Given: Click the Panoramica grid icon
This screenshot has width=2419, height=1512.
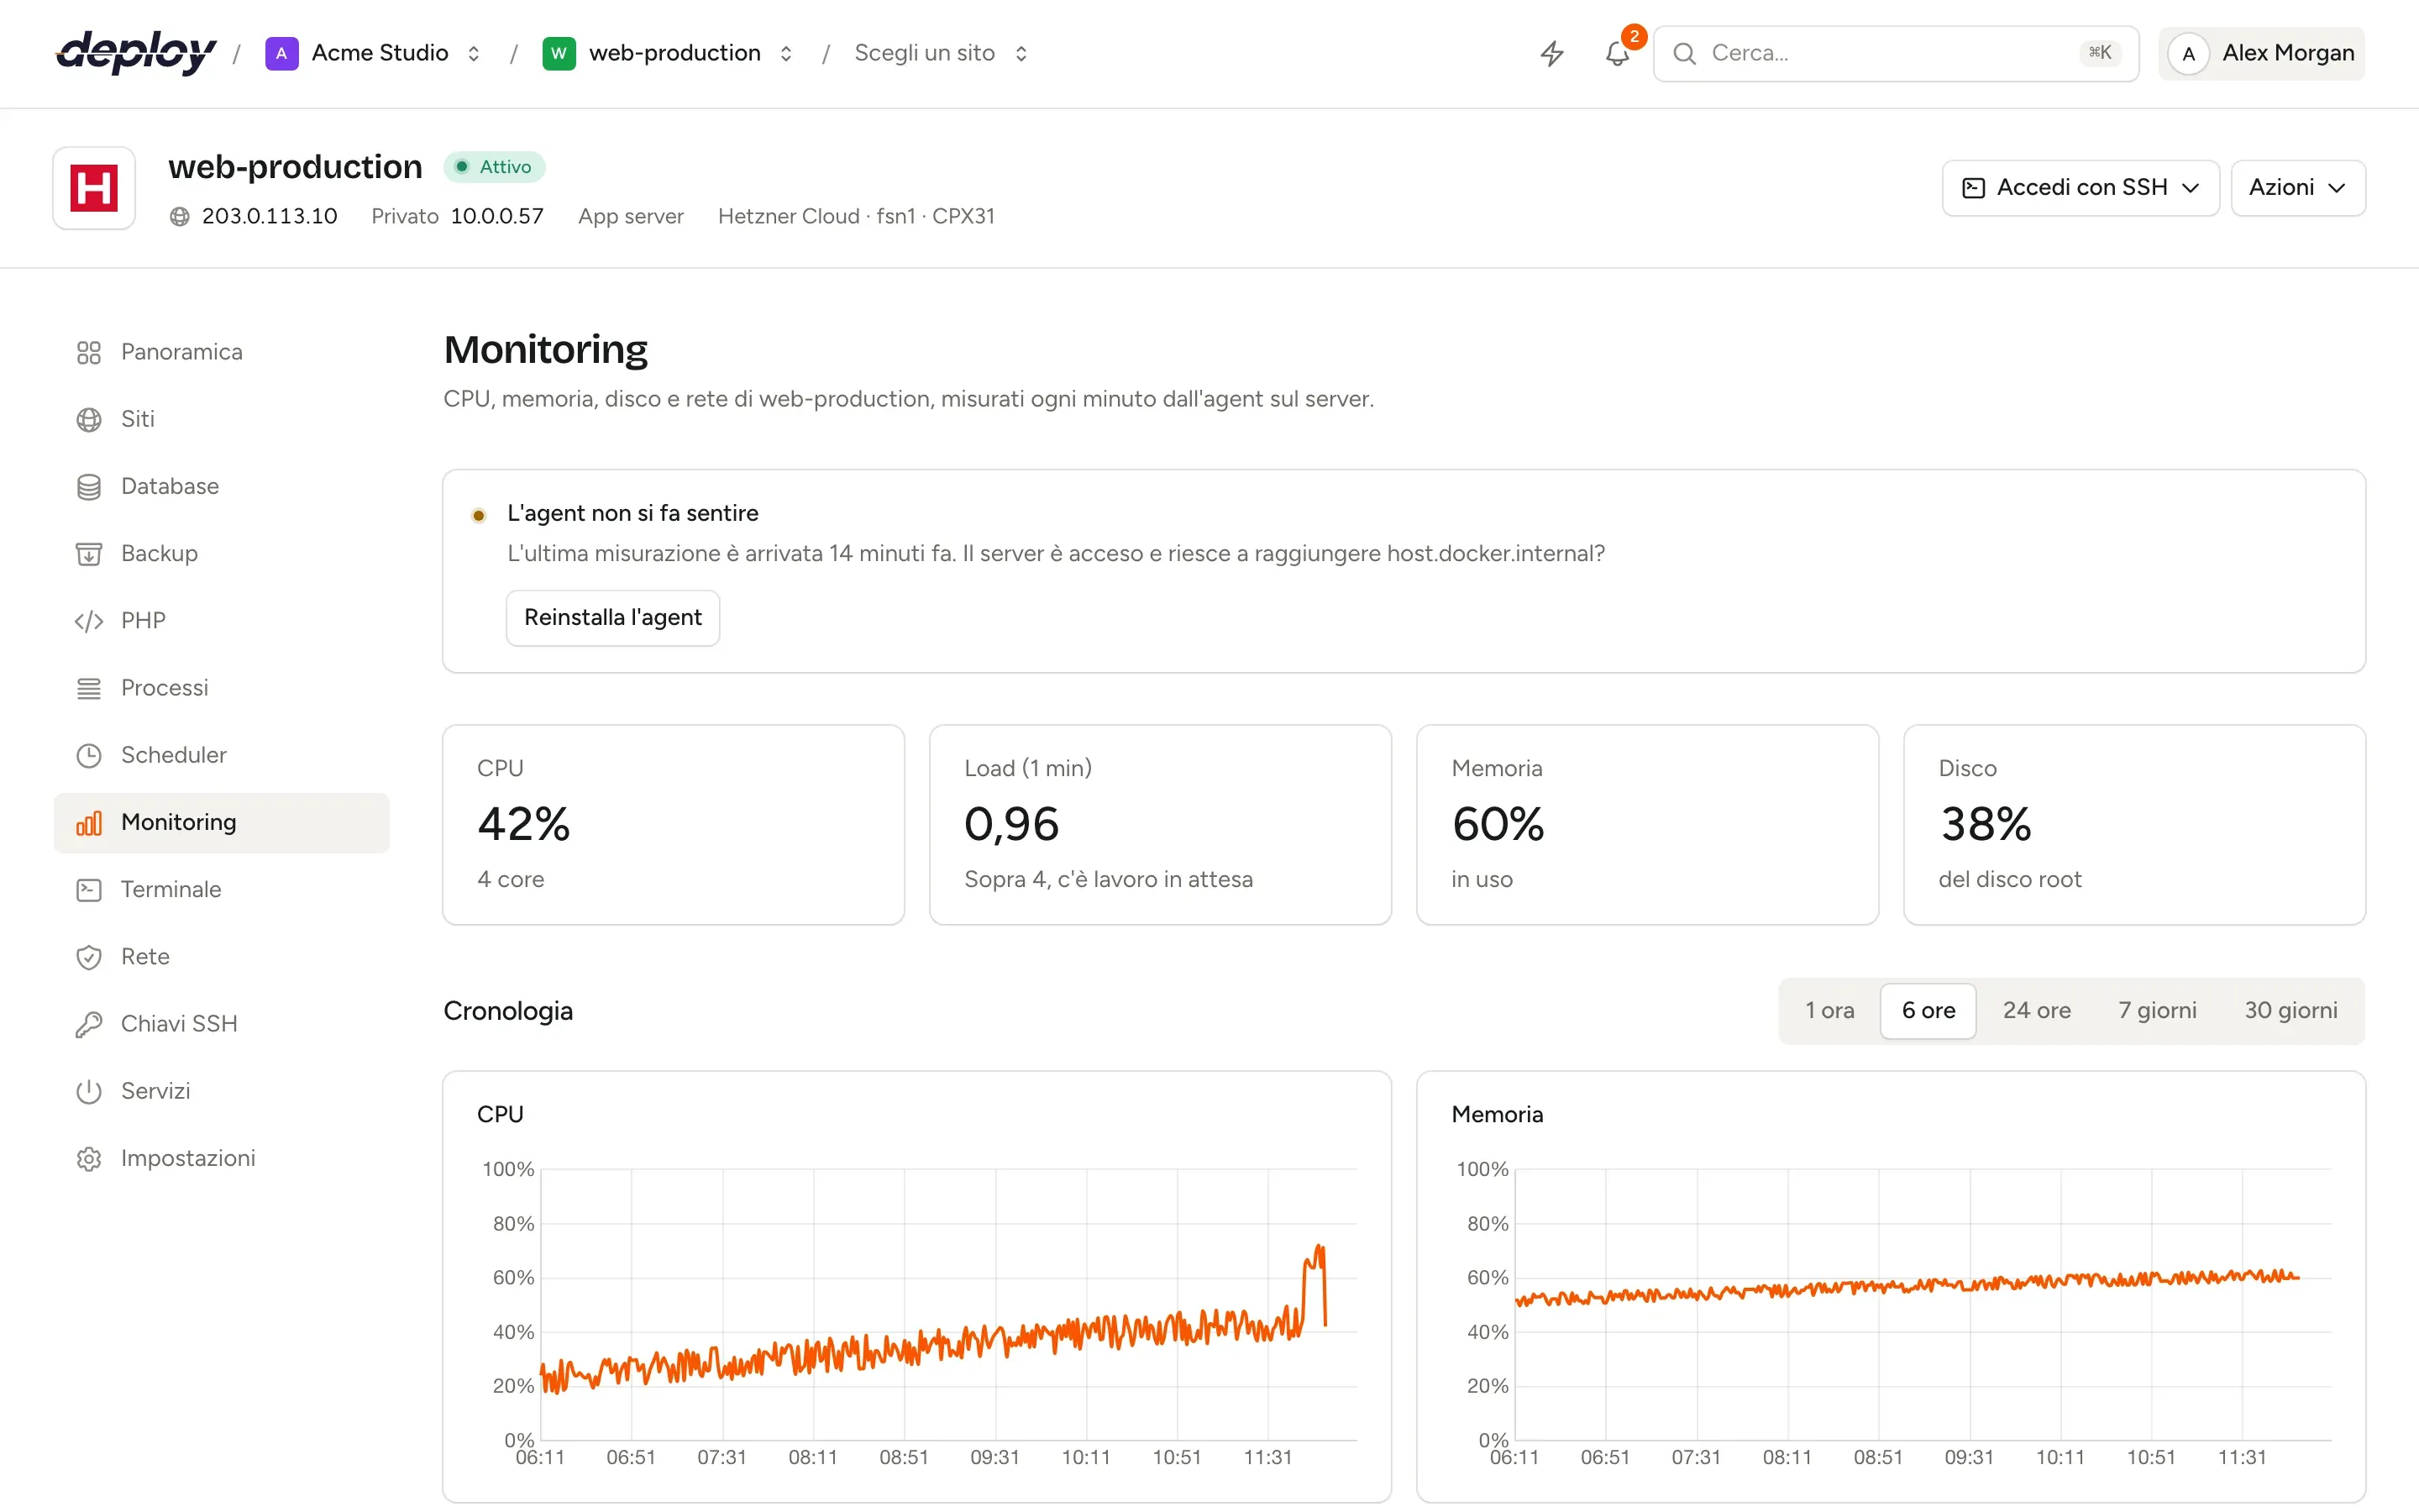Looking at the screenshot, I should (89, 352).
